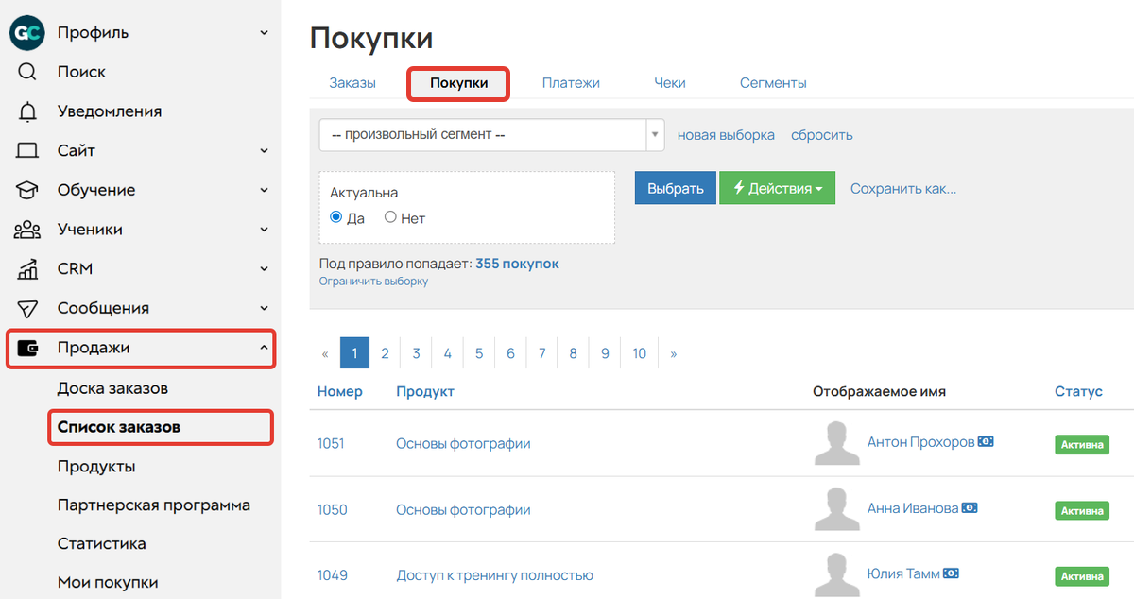Select radio button Нет under Актуальна
The image size is (1134, 599).
coord(390,216)
